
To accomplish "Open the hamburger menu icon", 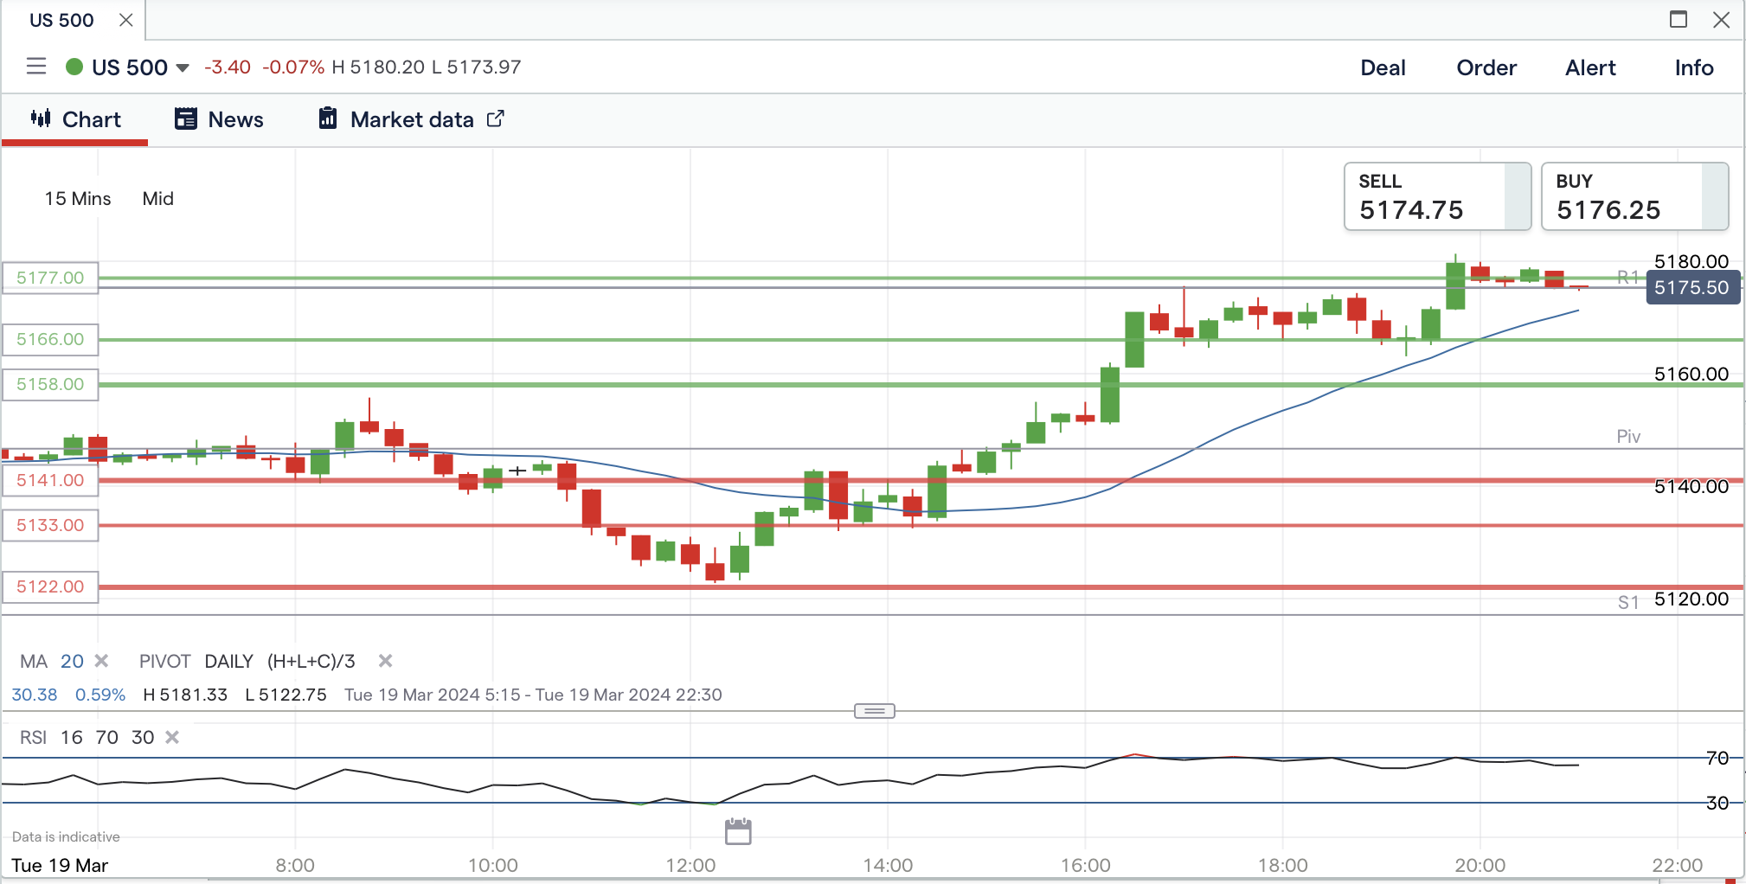I will point(36,67).
